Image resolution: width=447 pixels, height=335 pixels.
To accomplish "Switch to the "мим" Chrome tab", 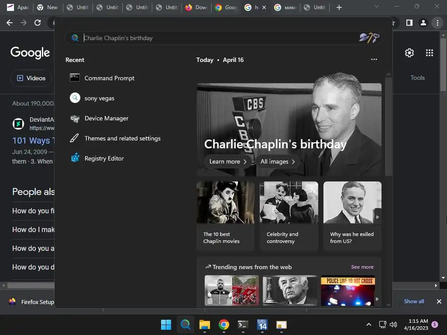I will coord(285,7).
